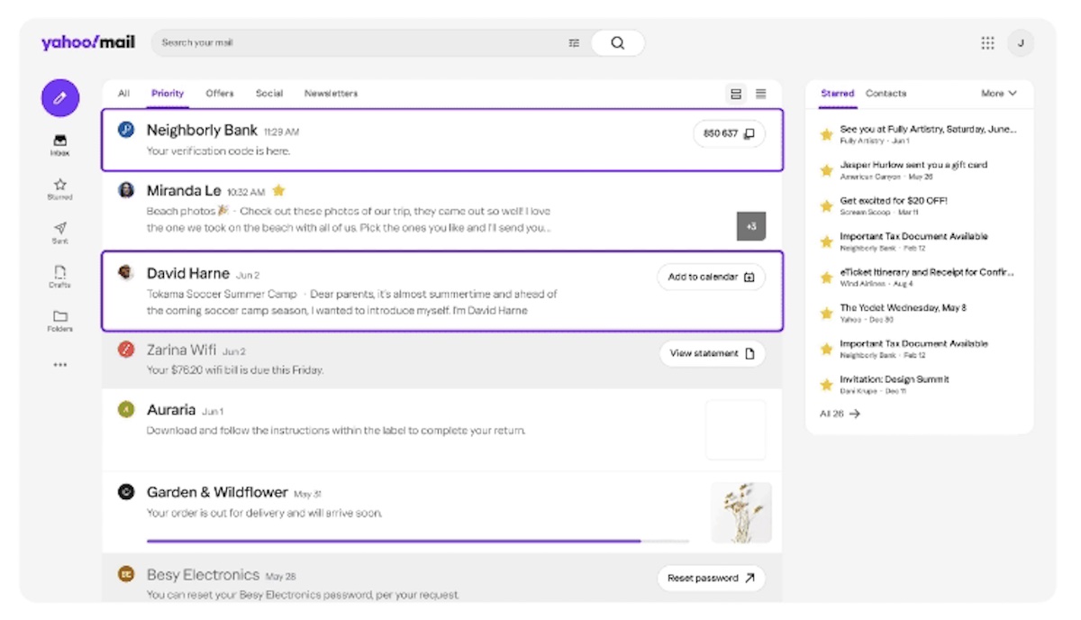The height and width of the screenshot is (620, 1081).
Task: Unstar the eTicket Itinerary message
Action: click(826, 278)
